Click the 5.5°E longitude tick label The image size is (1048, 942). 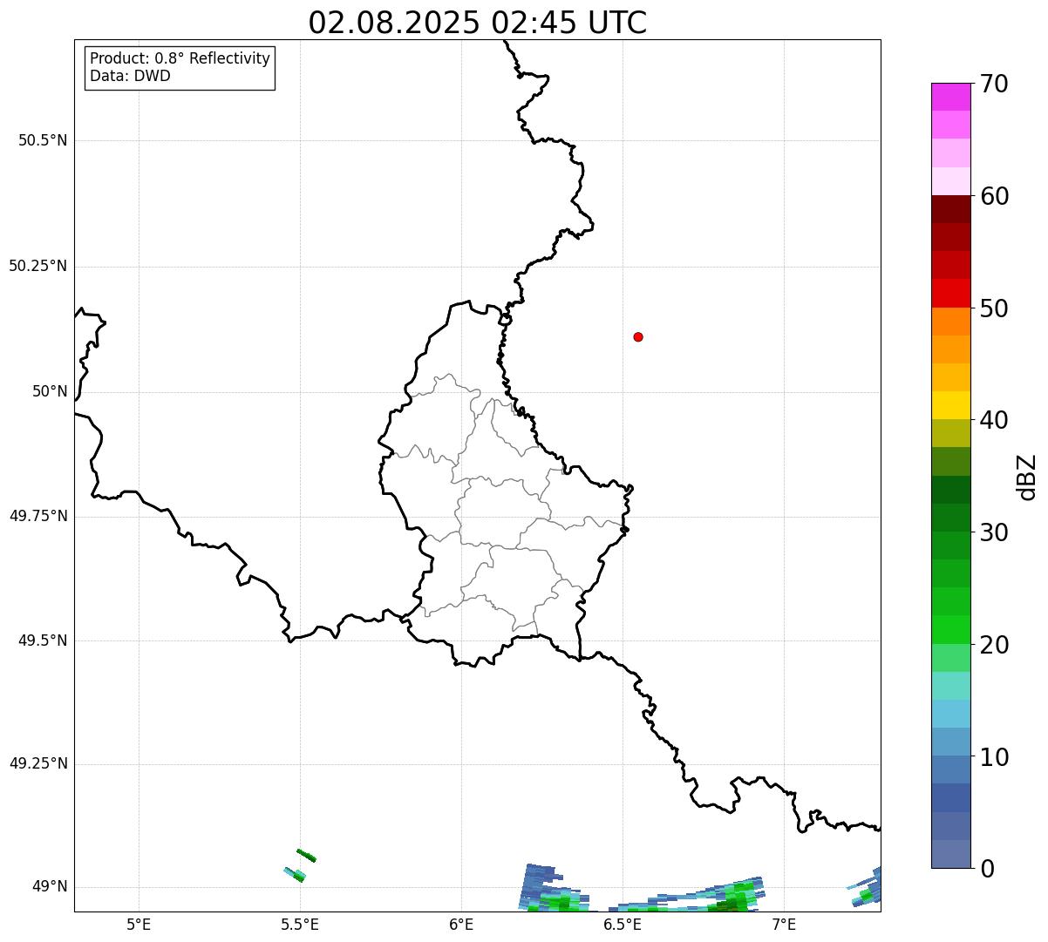pos(300,925)
